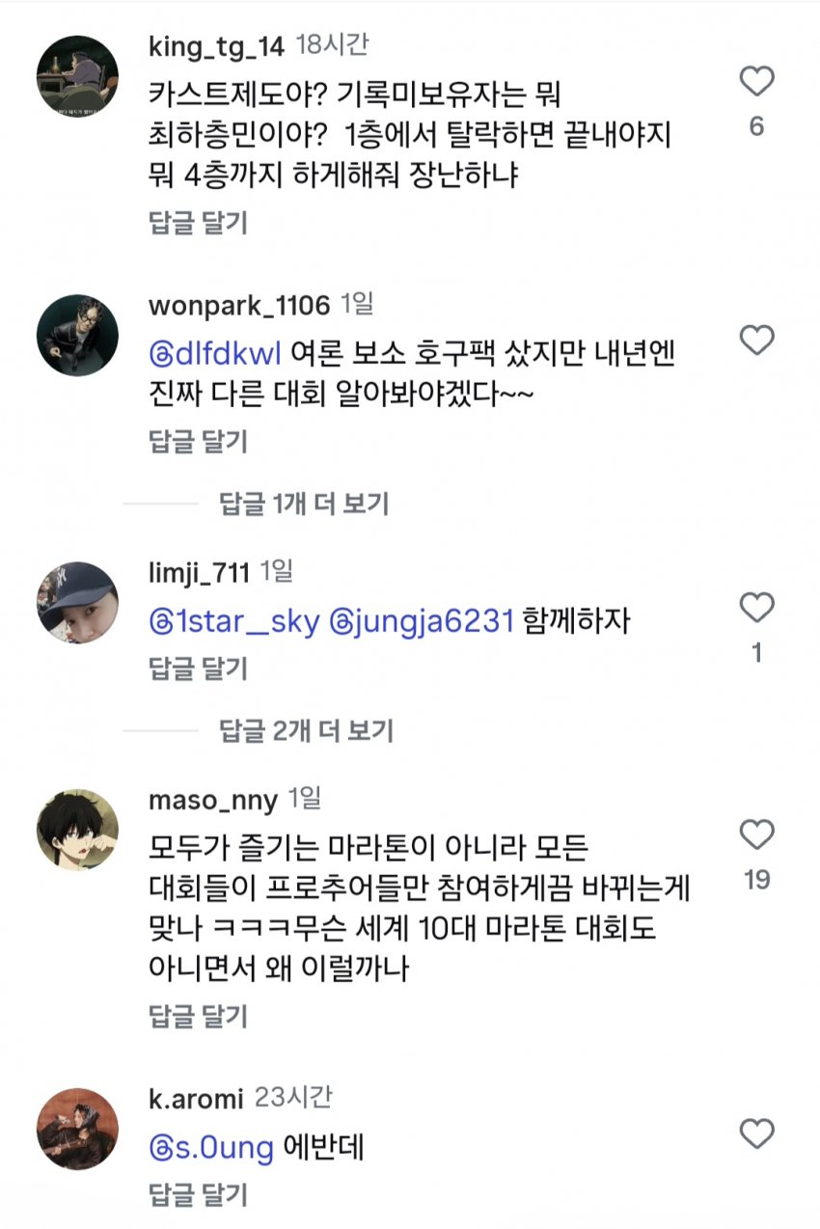Open the @1star_sky mention
The height and width of the screenshot is (1229, 820).
click(234, 621)
